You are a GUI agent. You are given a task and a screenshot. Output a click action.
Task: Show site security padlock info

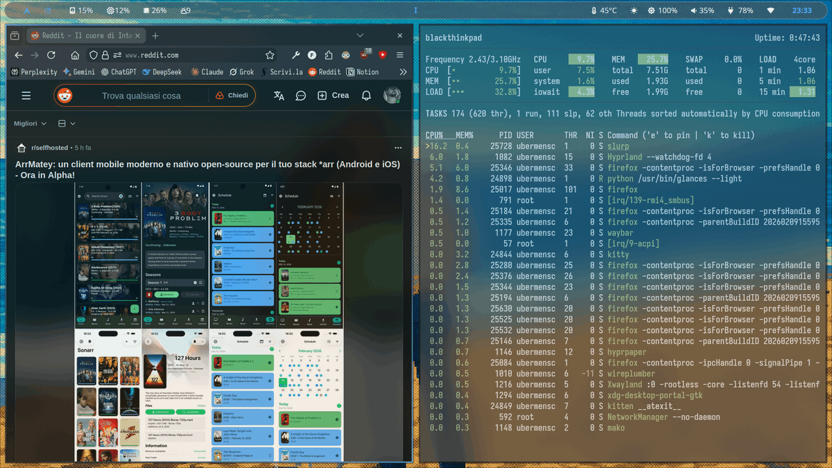[x=105, y=55]
